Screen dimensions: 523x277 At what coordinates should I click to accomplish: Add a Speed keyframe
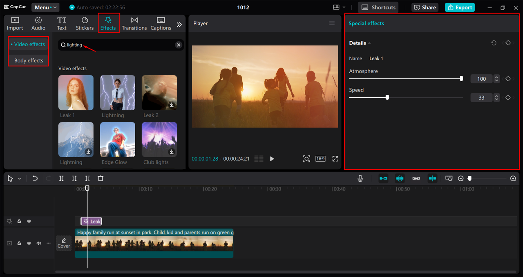(508, 98)
